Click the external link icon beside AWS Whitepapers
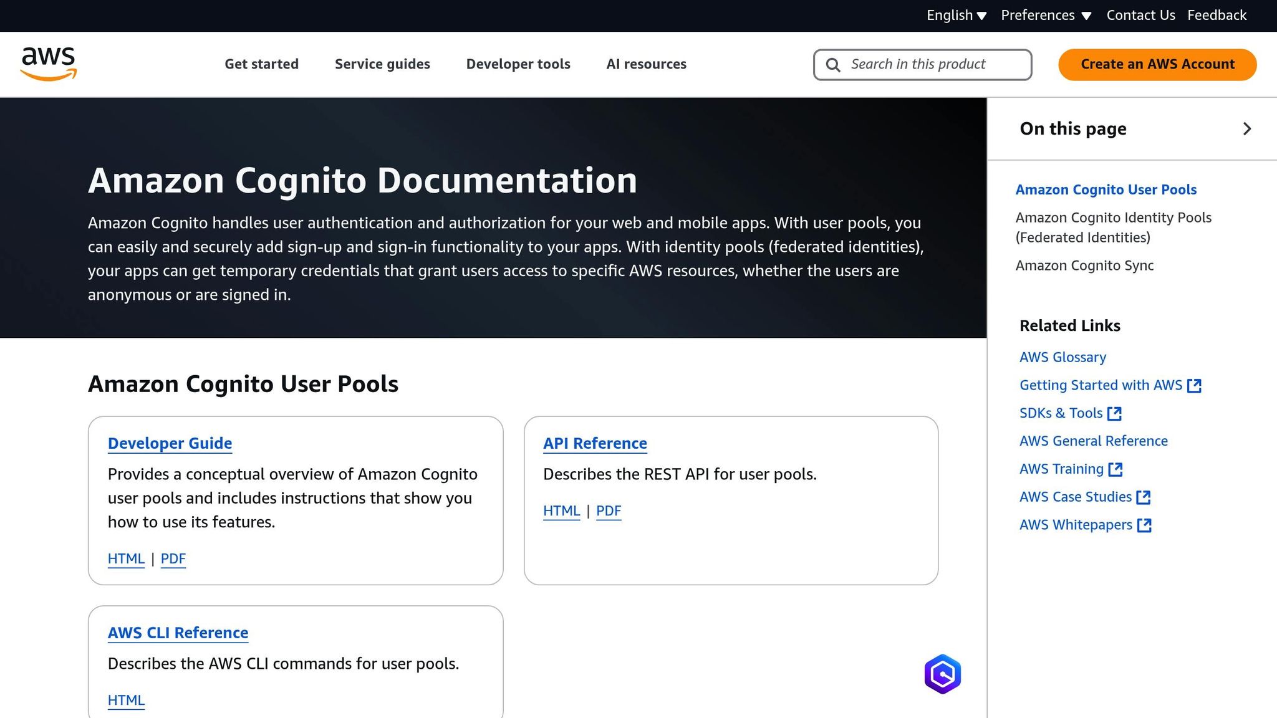Viewport: 1277px width, 718px height. coord(1145,525)
